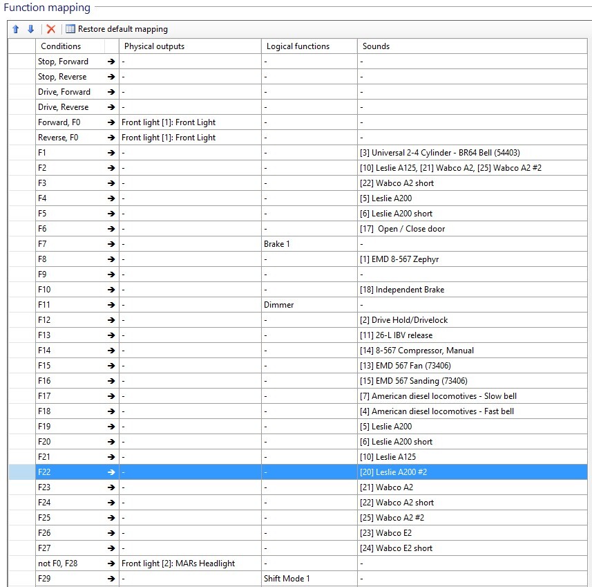
Task: Select the EMD 8-567 Zephyr sound cell
Action: [399, 259]
